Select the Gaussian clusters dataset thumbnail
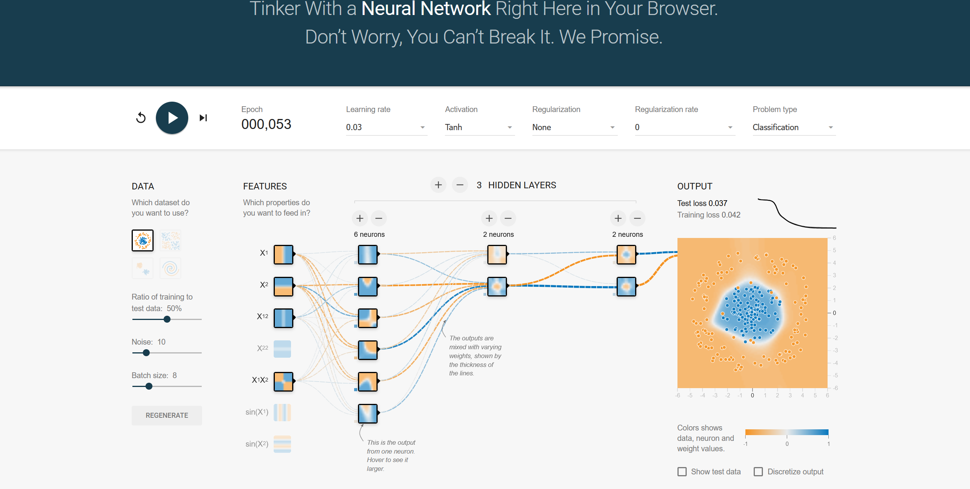 point(142,268)
